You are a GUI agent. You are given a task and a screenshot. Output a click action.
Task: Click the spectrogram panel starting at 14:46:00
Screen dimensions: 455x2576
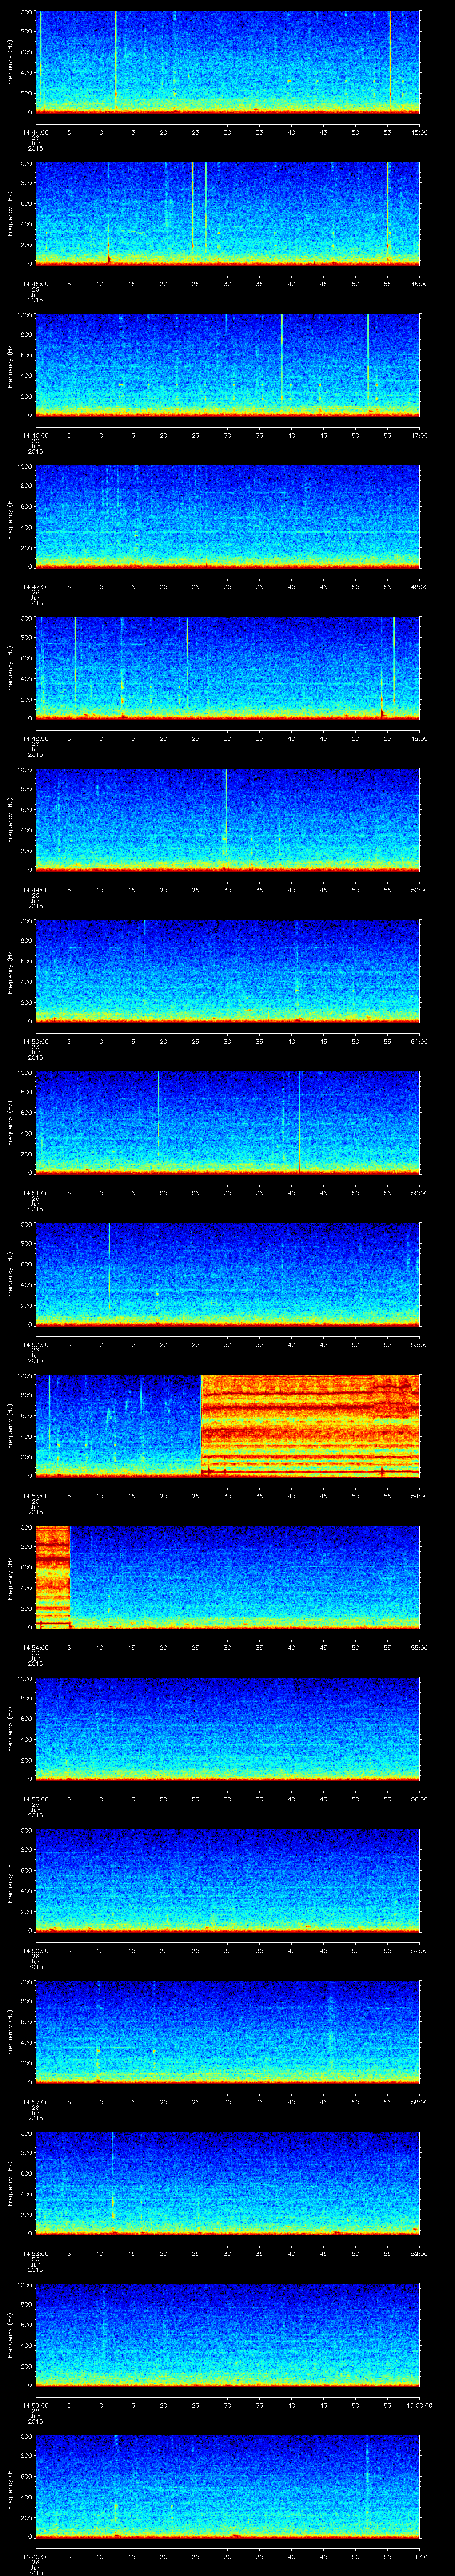pos(228,364)
